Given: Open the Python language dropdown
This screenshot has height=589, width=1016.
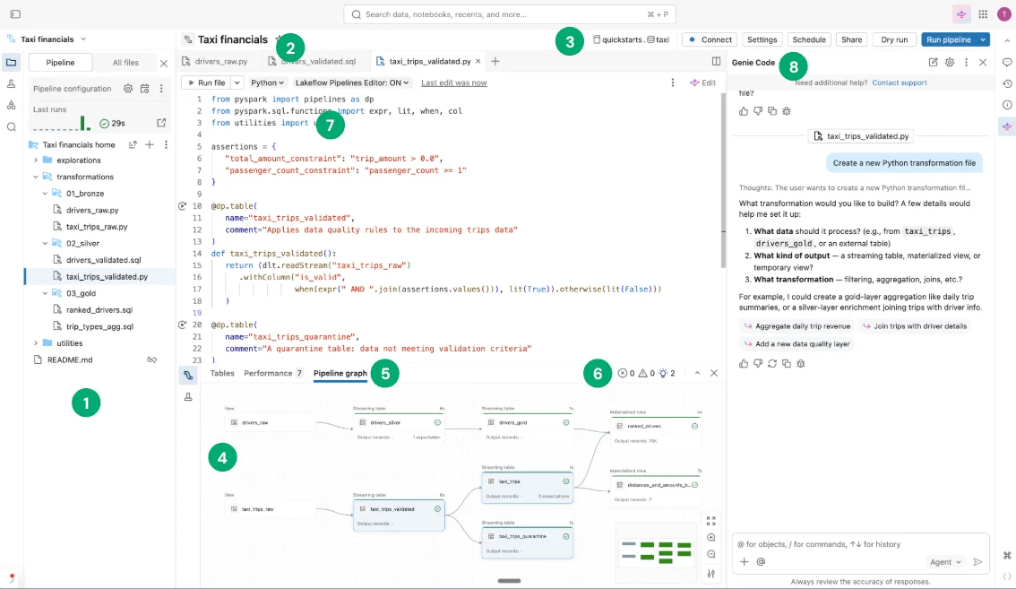Looking at the screenshot, I should pos(267,82).
